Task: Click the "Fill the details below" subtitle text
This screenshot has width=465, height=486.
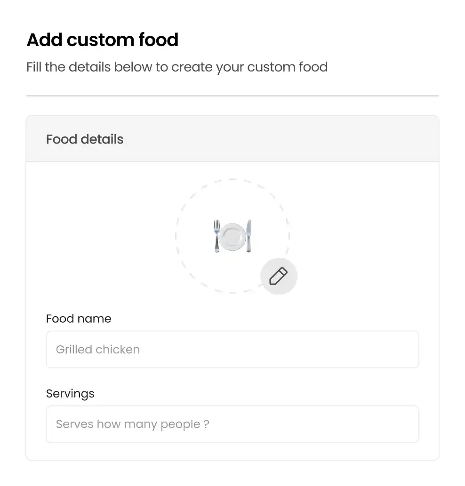Action: tap(177, 67)
